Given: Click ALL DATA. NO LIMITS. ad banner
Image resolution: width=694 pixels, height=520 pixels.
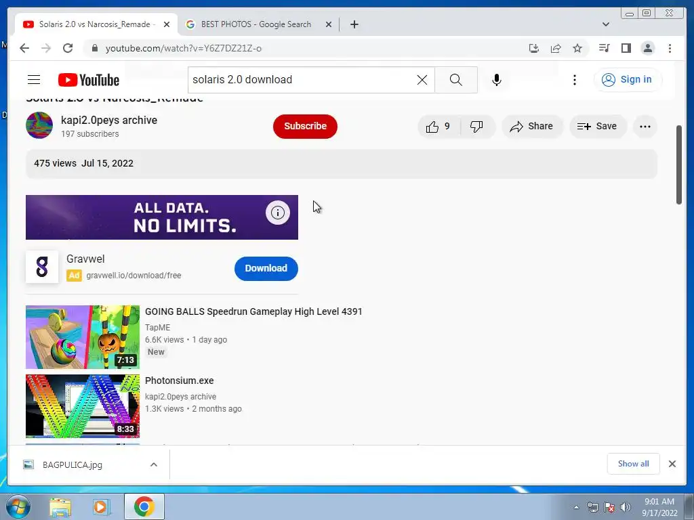Looking at the screenshot, I should [x=162, y=217].
